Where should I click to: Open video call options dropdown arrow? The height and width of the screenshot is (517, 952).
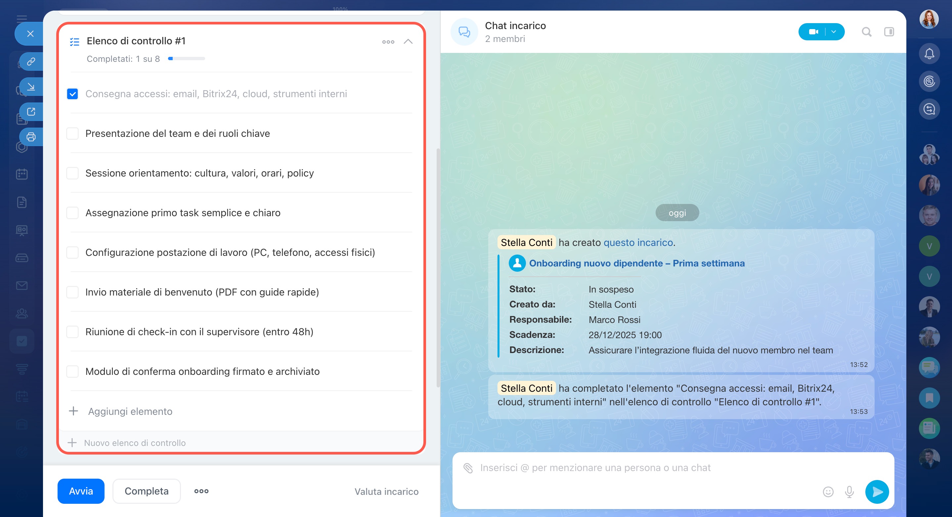(x=834, y=32)
